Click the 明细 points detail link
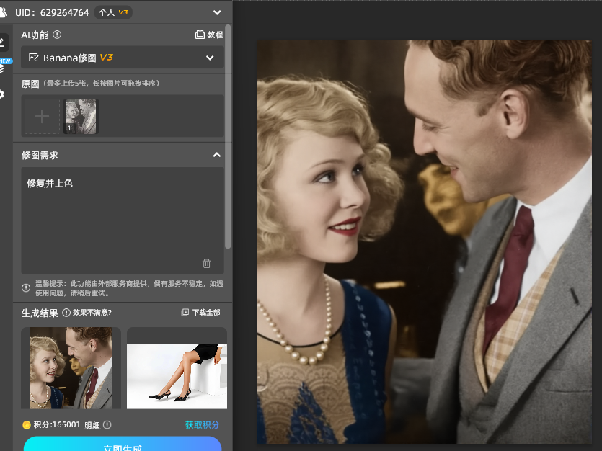 tap(92, 425)
